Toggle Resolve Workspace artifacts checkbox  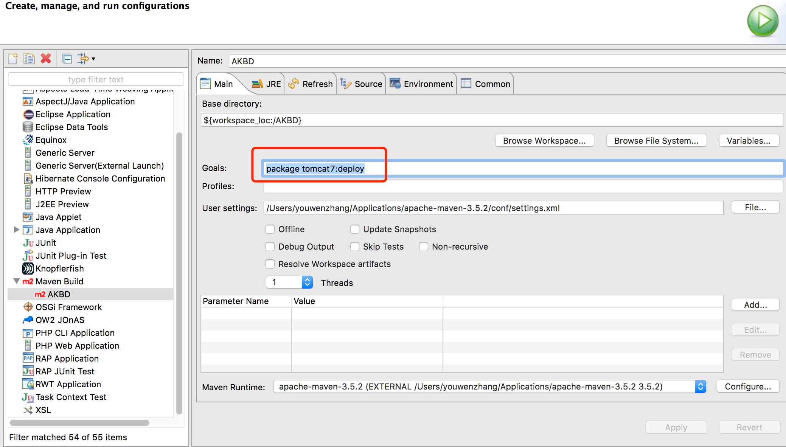coord(270,264)
